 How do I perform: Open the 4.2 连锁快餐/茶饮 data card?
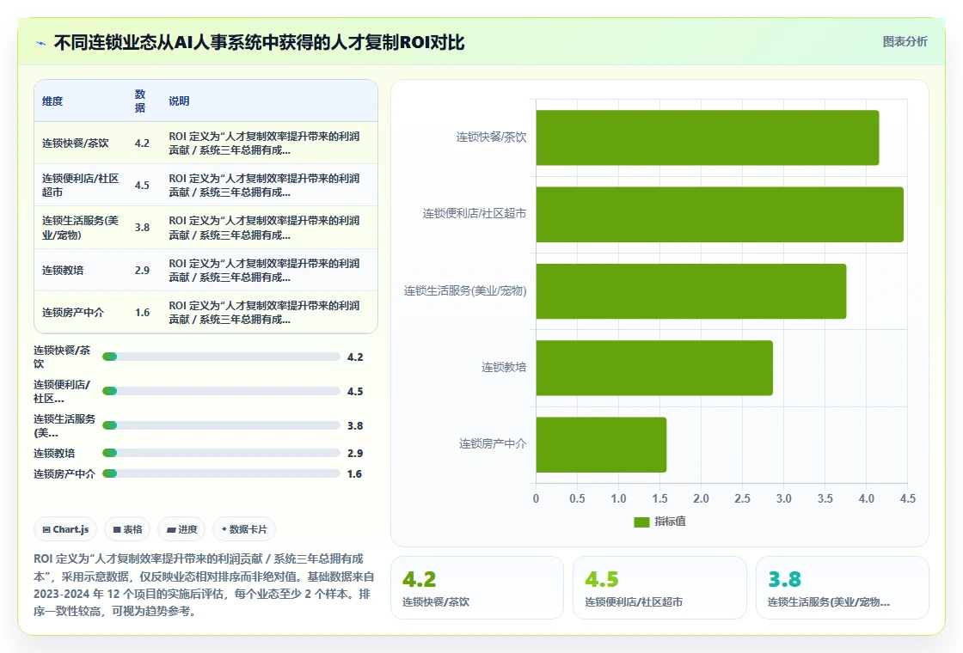click(x=477, y=588)
